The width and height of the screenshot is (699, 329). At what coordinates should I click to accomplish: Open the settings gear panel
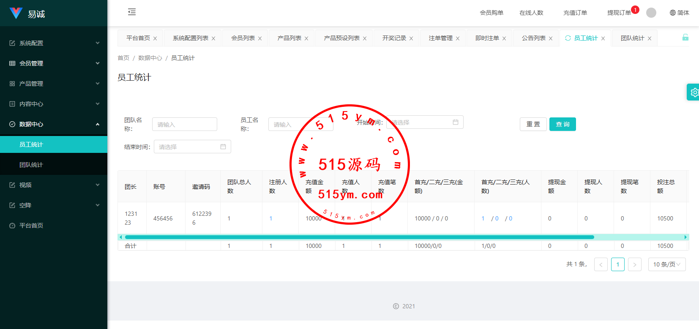[694, 92]
